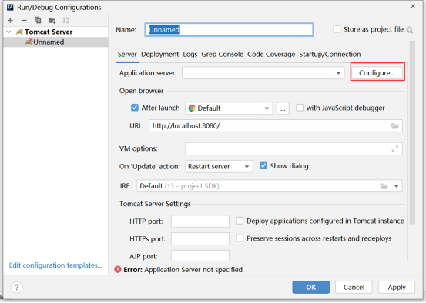426x303 pixels.
Task: Check Preserve sessions across restarts and redeploys
Action: click(x=240, y=238)
